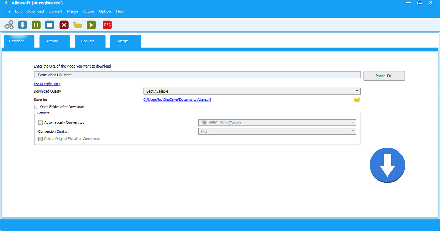This screenshot has height=231, width=440.
Task: Enable Open Folder after Download checkbox
Action: [36, 107]
